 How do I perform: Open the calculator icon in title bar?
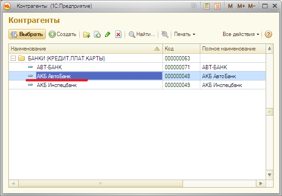tap(206, 6)
